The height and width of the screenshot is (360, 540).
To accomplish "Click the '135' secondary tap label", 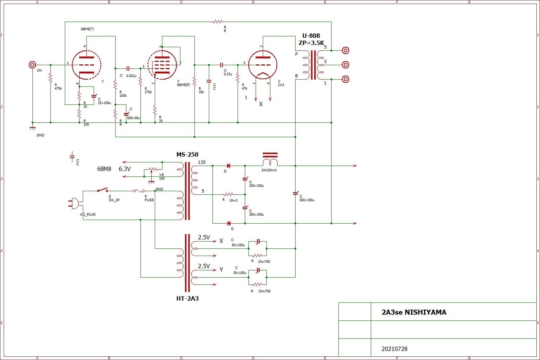I will [x=202, y=162].
